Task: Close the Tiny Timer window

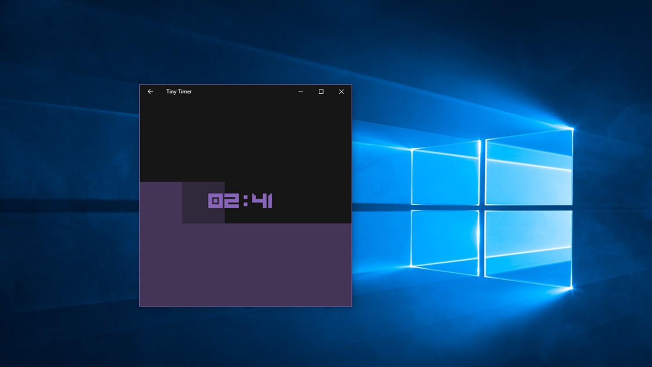Action: (341, 91)
